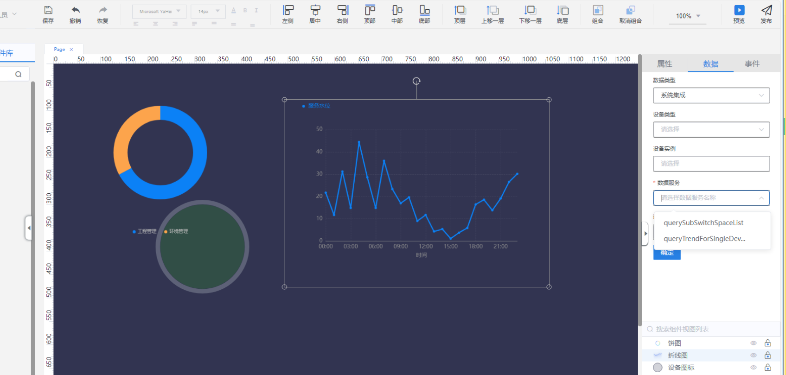Click the center-align text icon

tap(155, 24)
